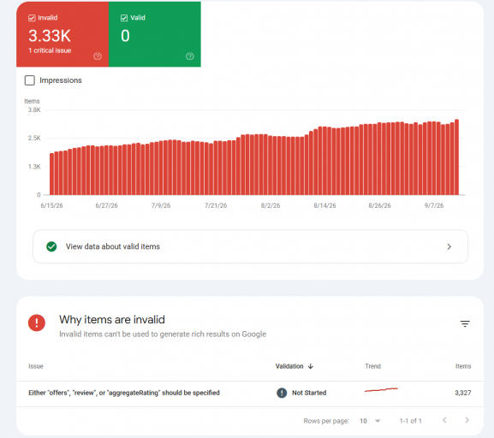Click the 9/7/26 axis date label
494x438 pixels.
tap(434, 205)
